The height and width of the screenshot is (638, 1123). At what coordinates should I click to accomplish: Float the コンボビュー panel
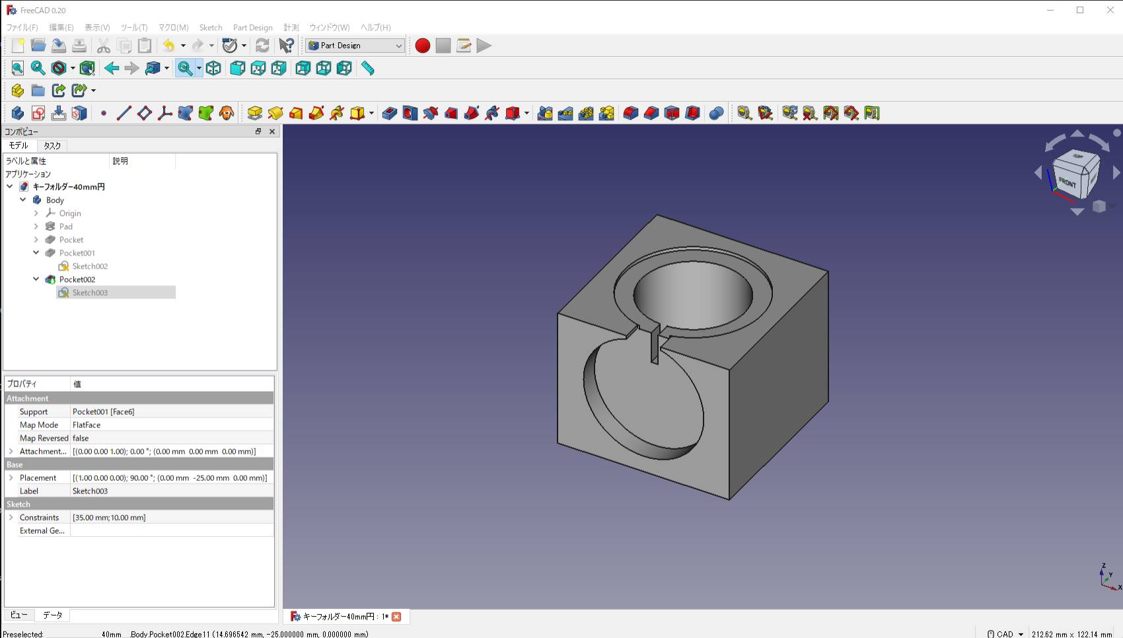tap(258, 131)
